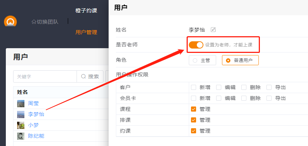The height and width of the screenshot is (146, 308).
Task: Tick 导出 checkbox in the 会员卡 row
Action: coord(269,98)
